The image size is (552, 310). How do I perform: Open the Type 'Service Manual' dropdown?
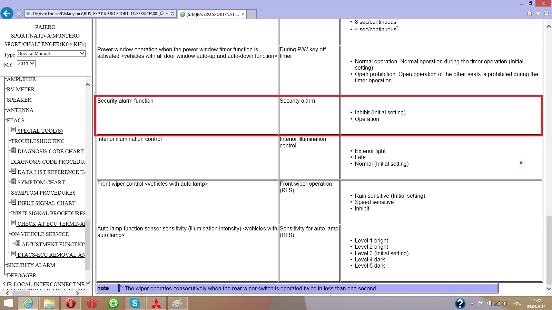(x=51, y=54)
